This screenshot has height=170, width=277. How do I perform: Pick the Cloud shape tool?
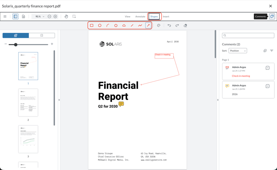pyautogui.click(x=124, y=26)
